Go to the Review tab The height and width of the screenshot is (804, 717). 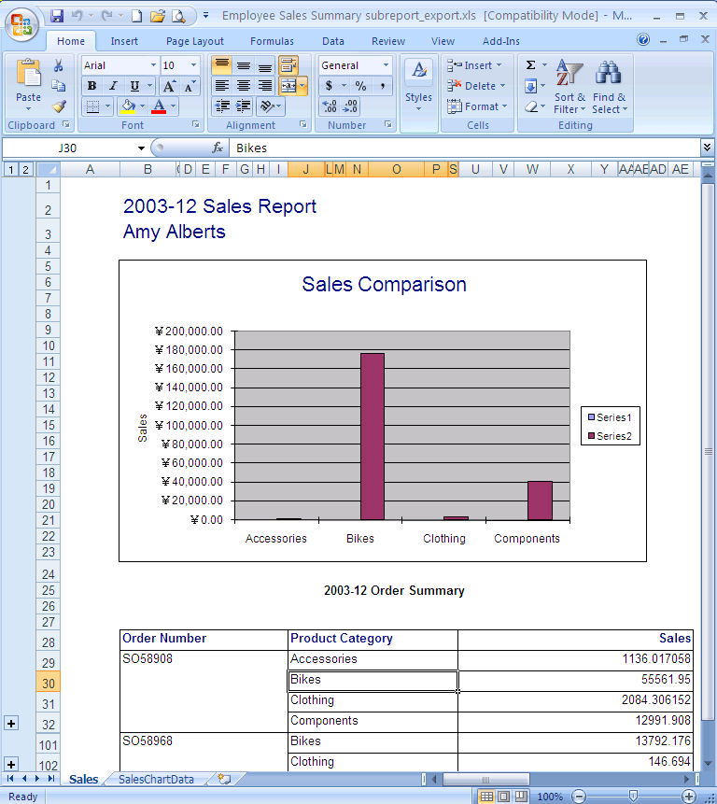(388, 41)
